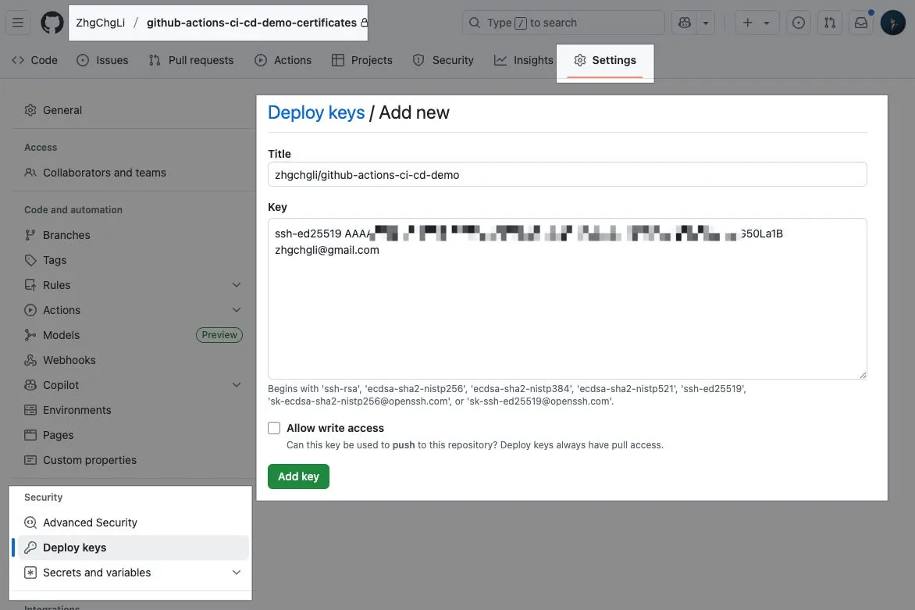This screenshot has height=610, width=915.
Task: Expand the Copilot sidebar section
Action: [x=237, y=385]
